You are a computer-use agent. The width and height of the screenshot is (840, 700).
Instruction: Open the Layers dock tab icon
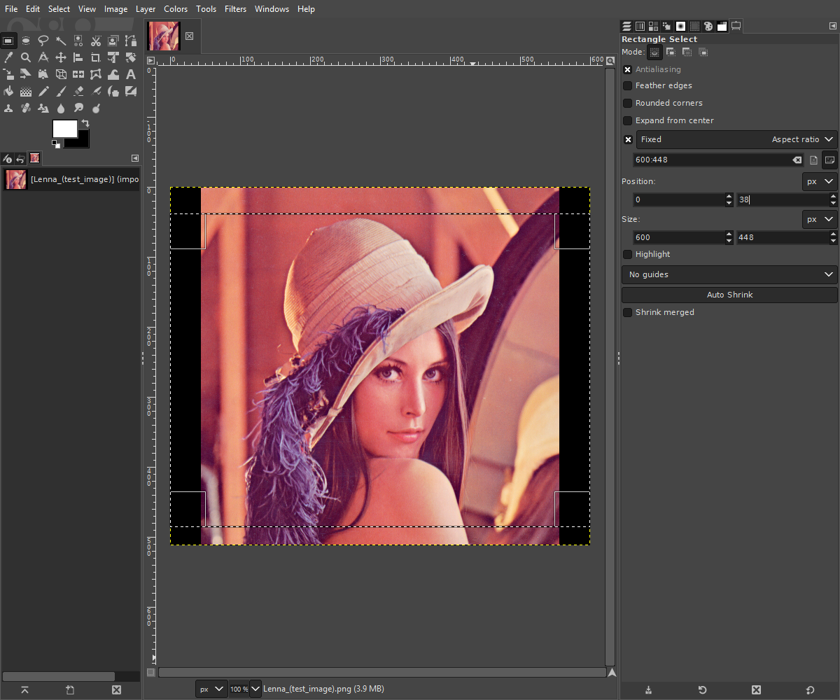pyautogui.click(x=626, y=26)
